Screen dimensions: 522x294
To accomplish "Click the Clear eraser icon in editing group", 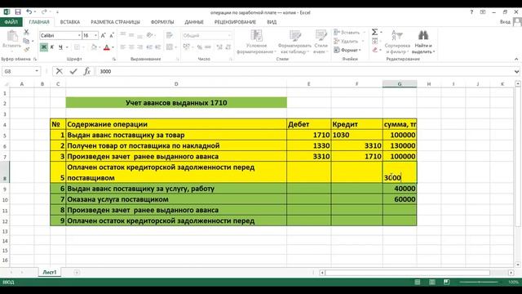I will [375, 50].
